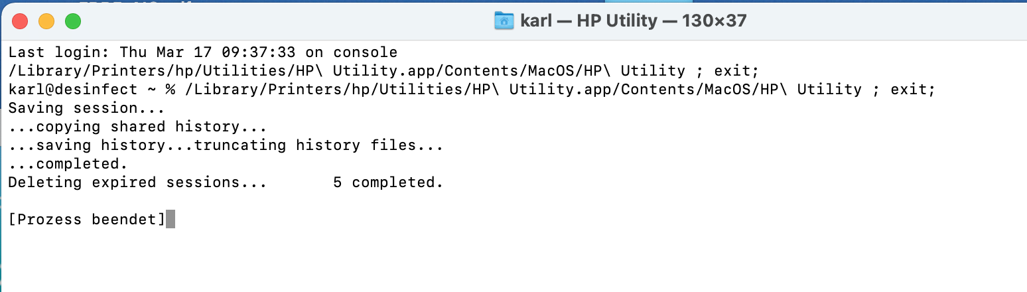This screenshot has width=1027, height=292.
Task: Click the 'karl@desinfect' prompt text
Action: tap(73, 89)
